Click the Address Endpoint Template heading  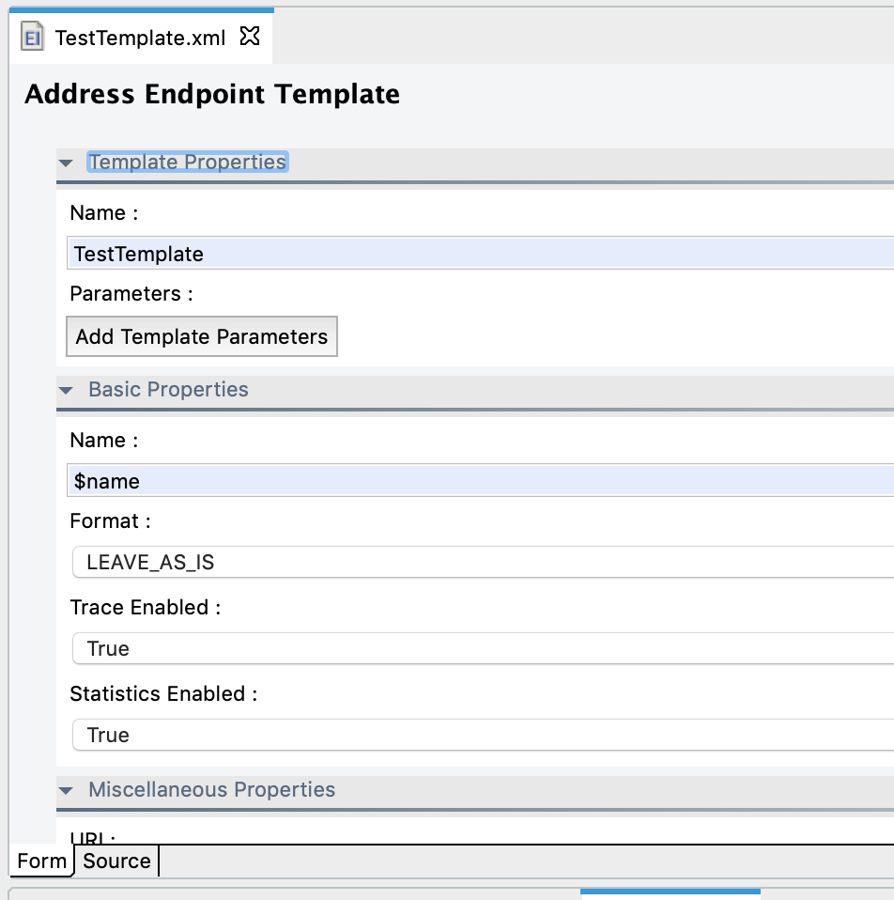pyautogui.click(x=211, y=94)
